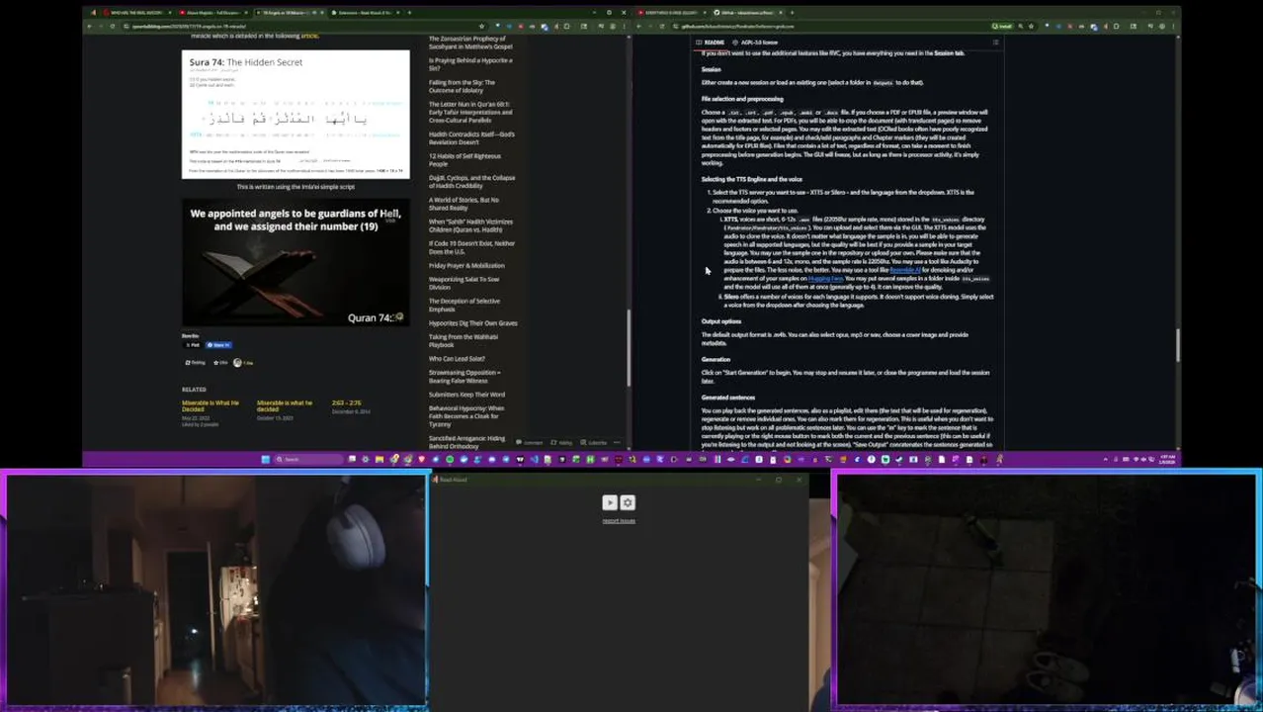This screenshot has height=712, width=1263.
Task: Click the X 'Post' share button
Action: [193, 345]
